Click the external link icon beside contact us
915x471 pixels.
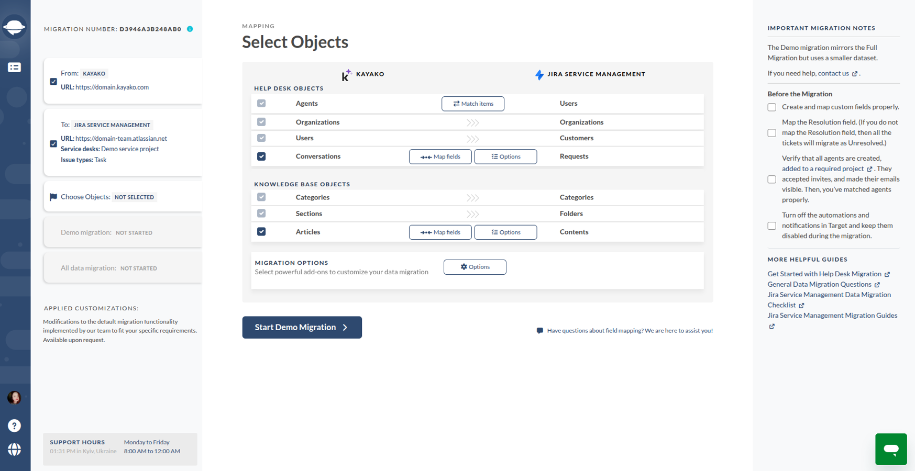pos(855,74)
